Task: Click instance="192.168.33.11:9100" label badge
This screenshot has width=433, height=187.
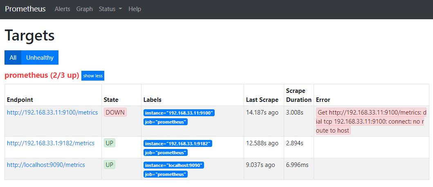Action: [x=179, y=113]
